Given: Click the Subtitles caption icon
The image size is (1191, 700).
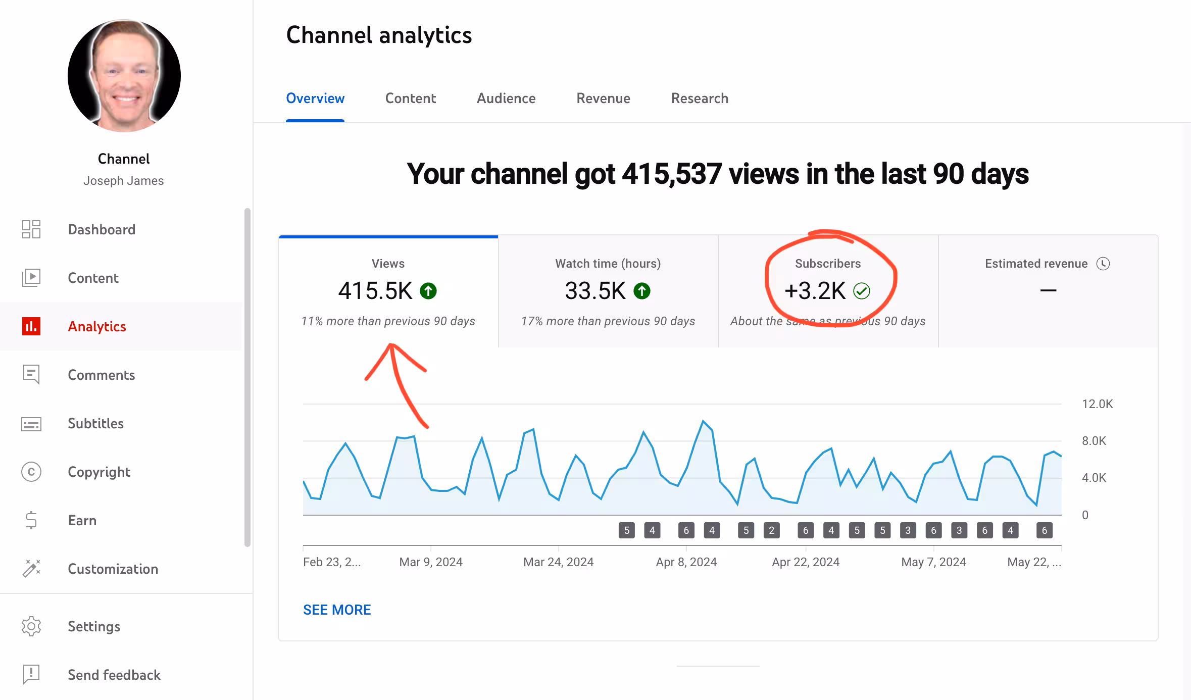Looking at the screenshot, I should (31, 424).
